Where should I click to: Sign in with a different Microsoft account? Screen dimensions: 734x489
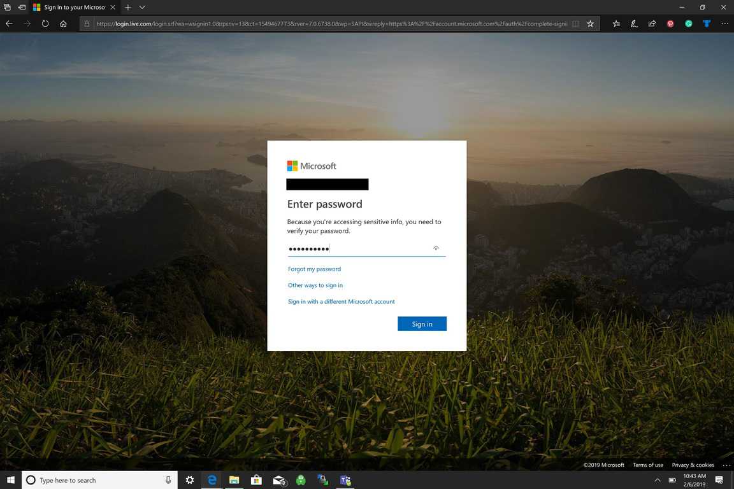click(x=342, y=302)
